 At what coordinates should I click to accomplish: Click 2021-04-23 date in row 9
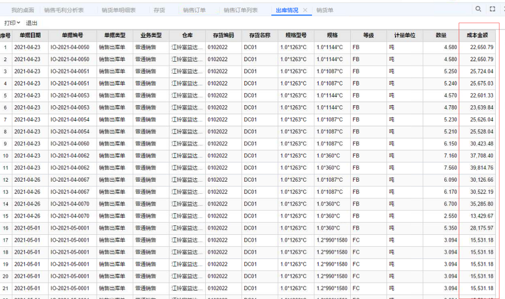click(x=27, y=144)
